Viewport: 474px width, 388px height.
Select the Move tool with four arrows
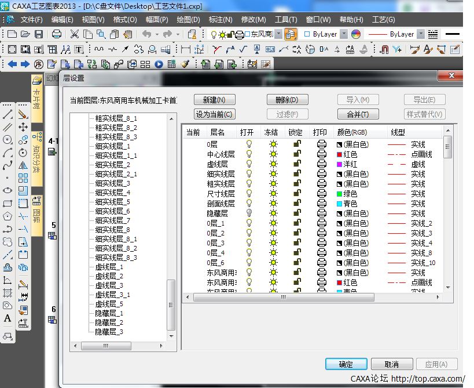pos(23,127)
